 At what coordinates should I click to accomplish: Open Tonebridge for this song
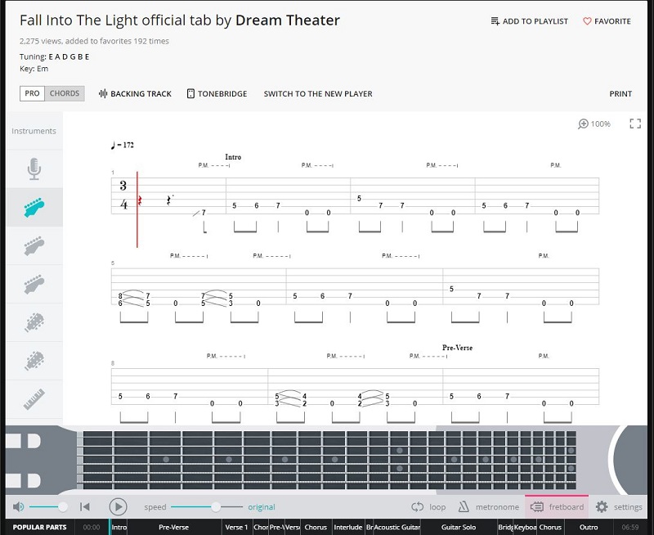click(x=217, y=94)
